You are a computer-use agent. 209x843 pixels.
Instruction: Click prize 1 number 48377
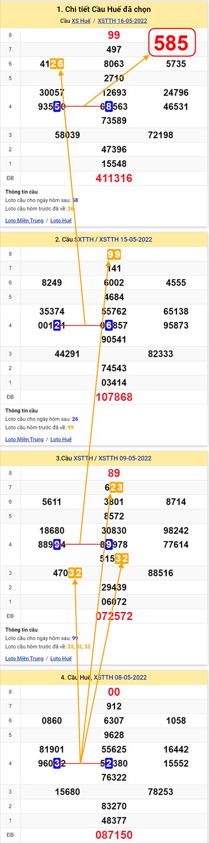point(114,821)
